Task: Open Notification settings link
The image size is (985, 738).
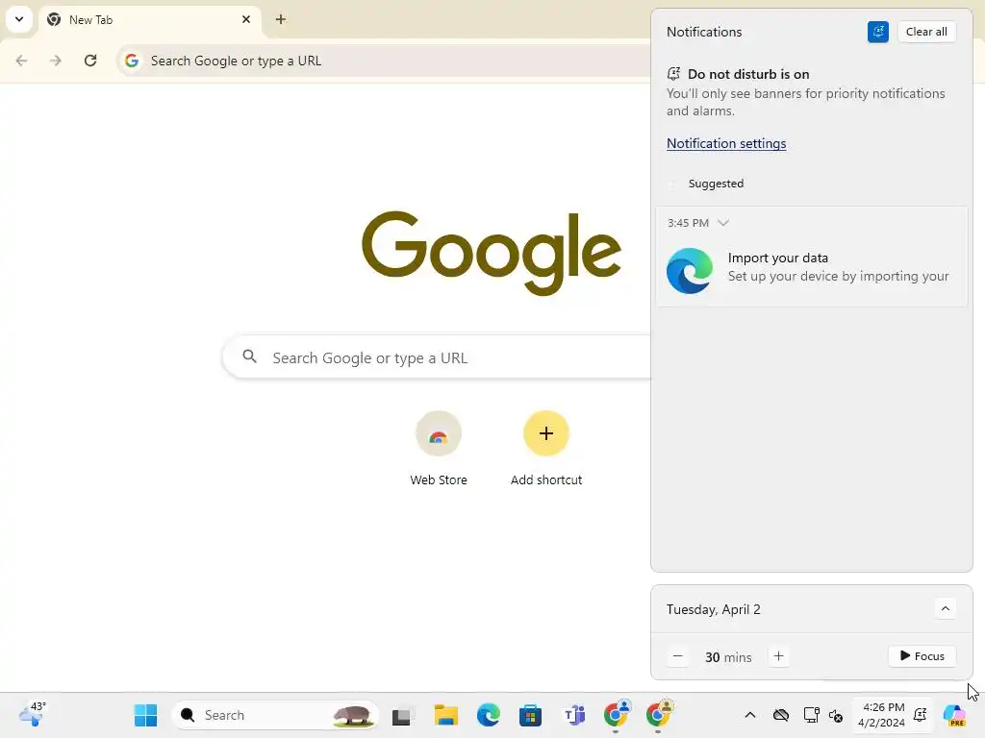Action: (x=726, y=143)
